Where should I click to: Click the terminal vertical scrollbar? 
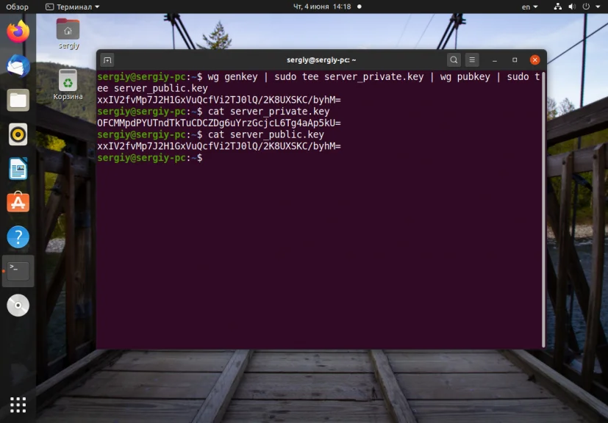click(x=543, y=209)
